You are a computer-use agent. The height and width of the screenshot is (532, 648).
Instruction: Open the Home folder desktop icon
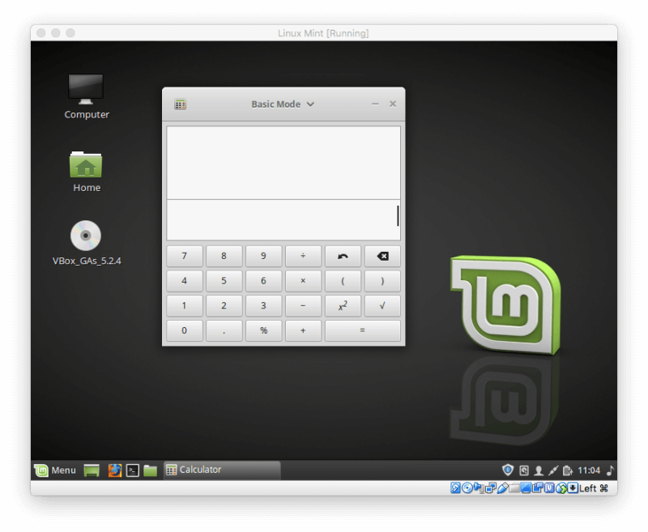click(x=86, y=172)
